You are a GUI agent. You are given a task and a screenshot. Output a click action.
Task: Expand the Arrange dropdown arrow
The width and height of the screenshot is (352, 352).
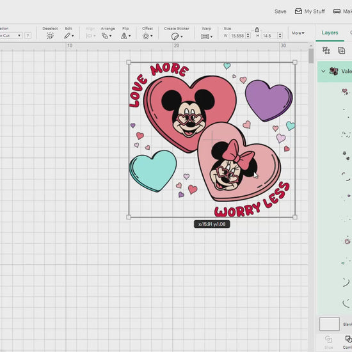(x=111, y=36)
